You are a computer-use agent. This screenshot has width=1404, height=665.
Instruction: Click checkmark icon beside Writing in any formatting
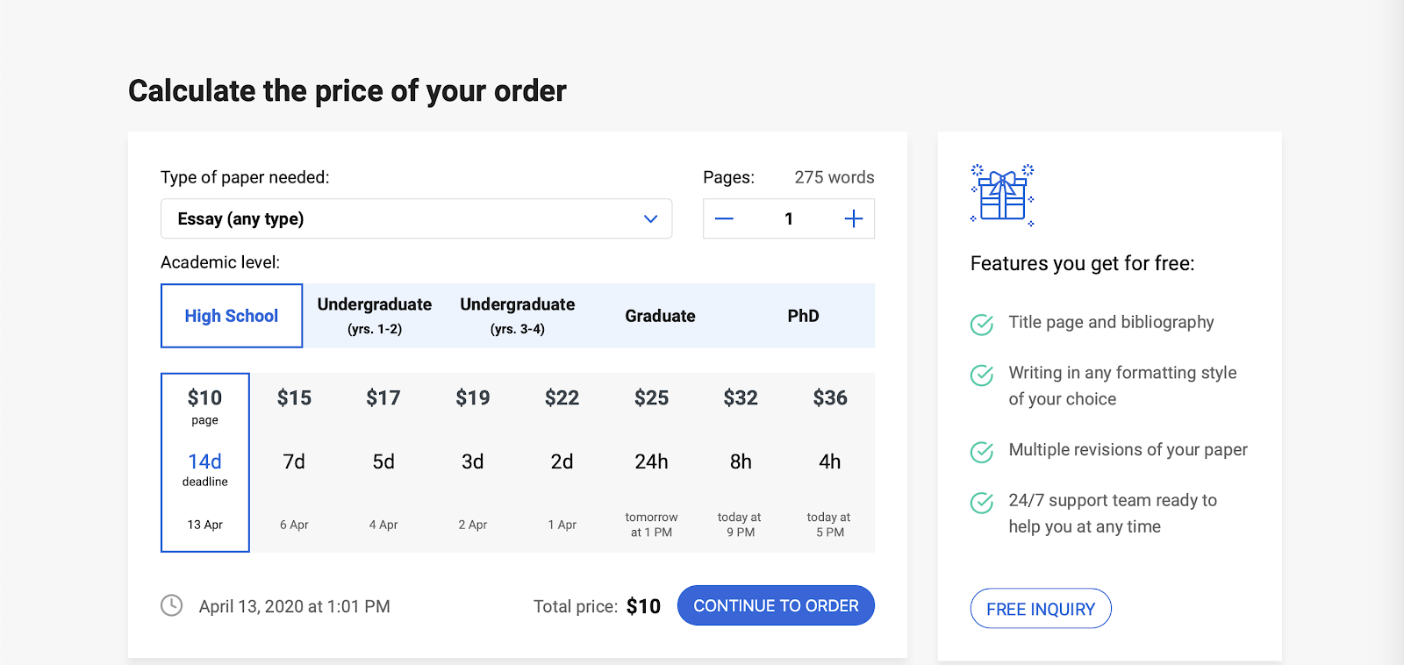tap(982, 375)
